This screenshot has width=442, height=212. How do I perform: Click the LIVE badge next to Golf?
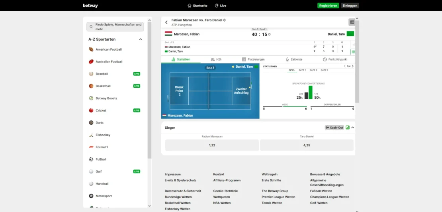tap(137, 171)
